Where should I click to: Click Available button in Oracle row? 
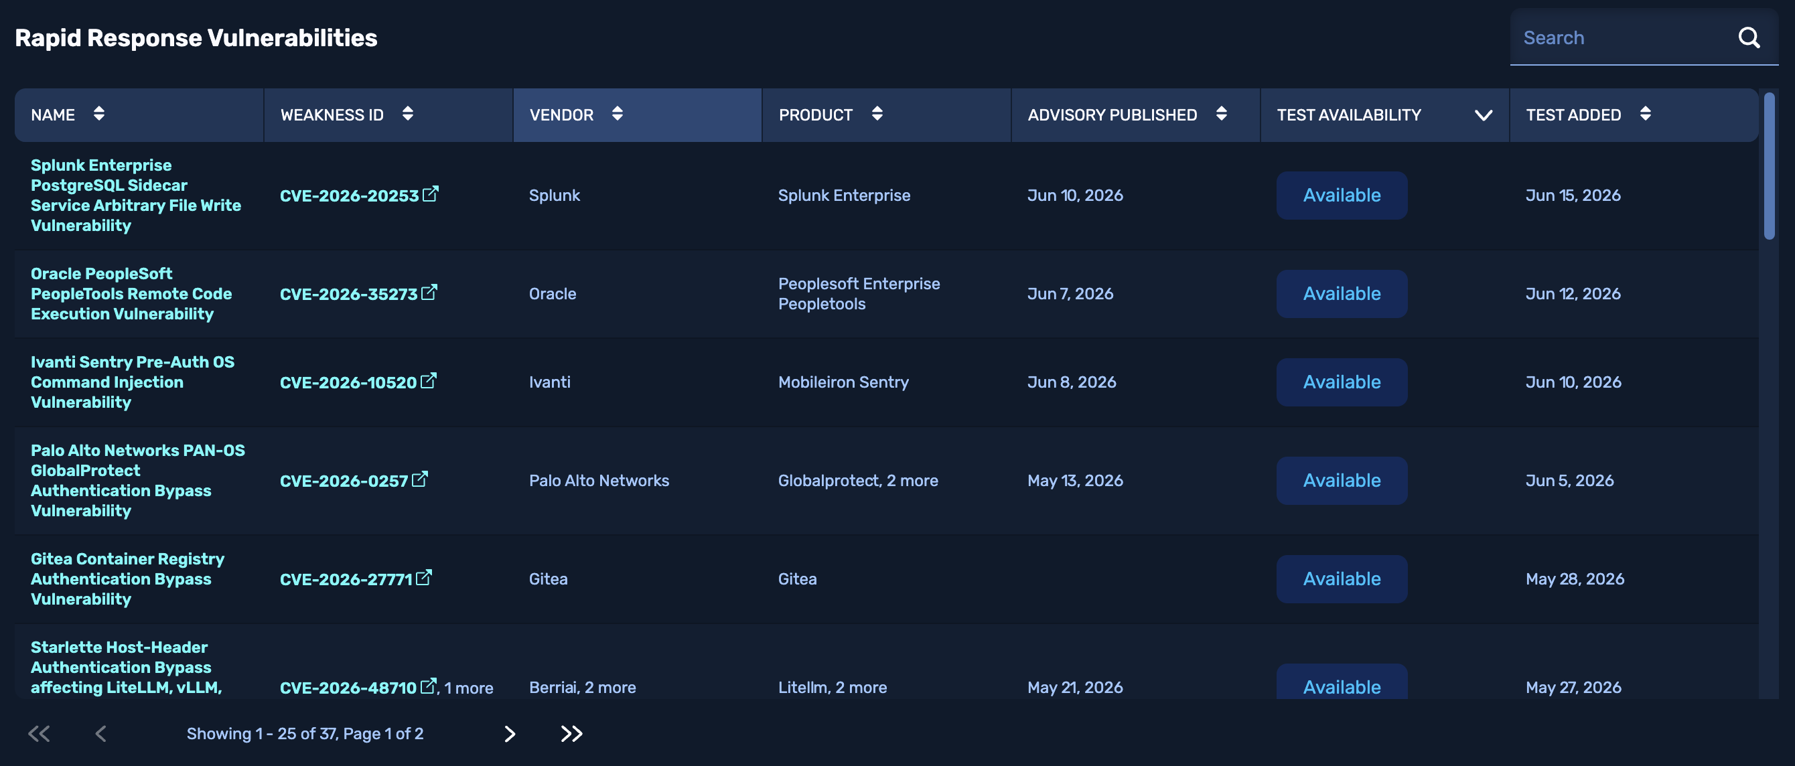pos(1342,293)
